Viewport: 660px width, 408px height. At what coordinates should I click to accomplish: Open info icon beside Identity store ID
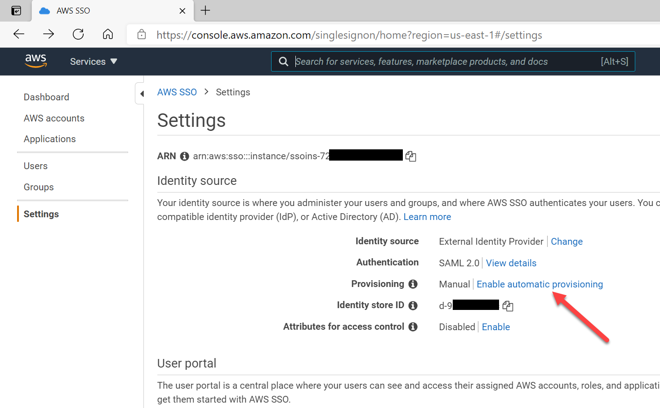(413, 305)
